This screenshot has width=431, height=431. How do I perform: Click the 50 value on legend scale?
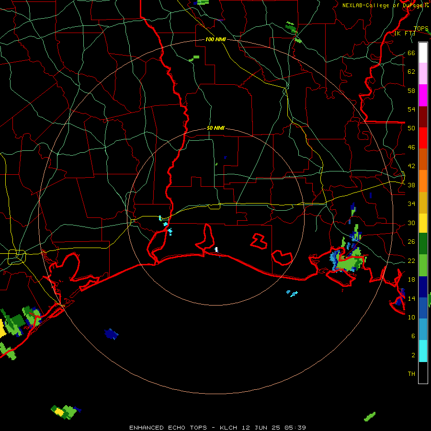point(411,128)
